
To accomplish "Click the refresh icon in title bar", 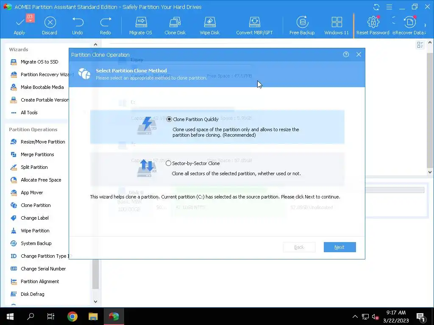I will click(376, 7).
